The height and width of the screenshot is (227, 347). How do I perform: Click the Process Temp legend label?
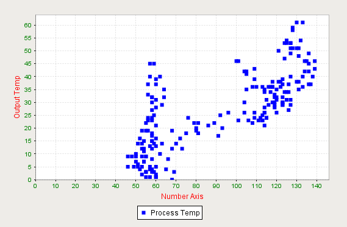175,213
